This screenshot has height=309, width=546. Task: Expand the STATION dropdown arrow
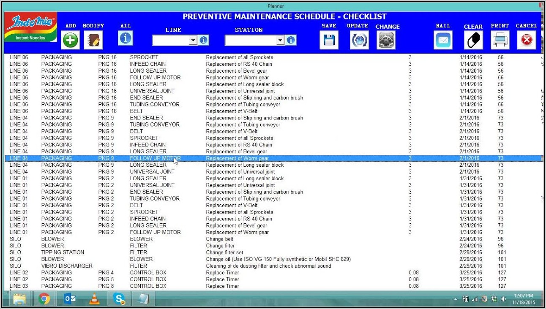pyautogui.click(x=280, y=40)
